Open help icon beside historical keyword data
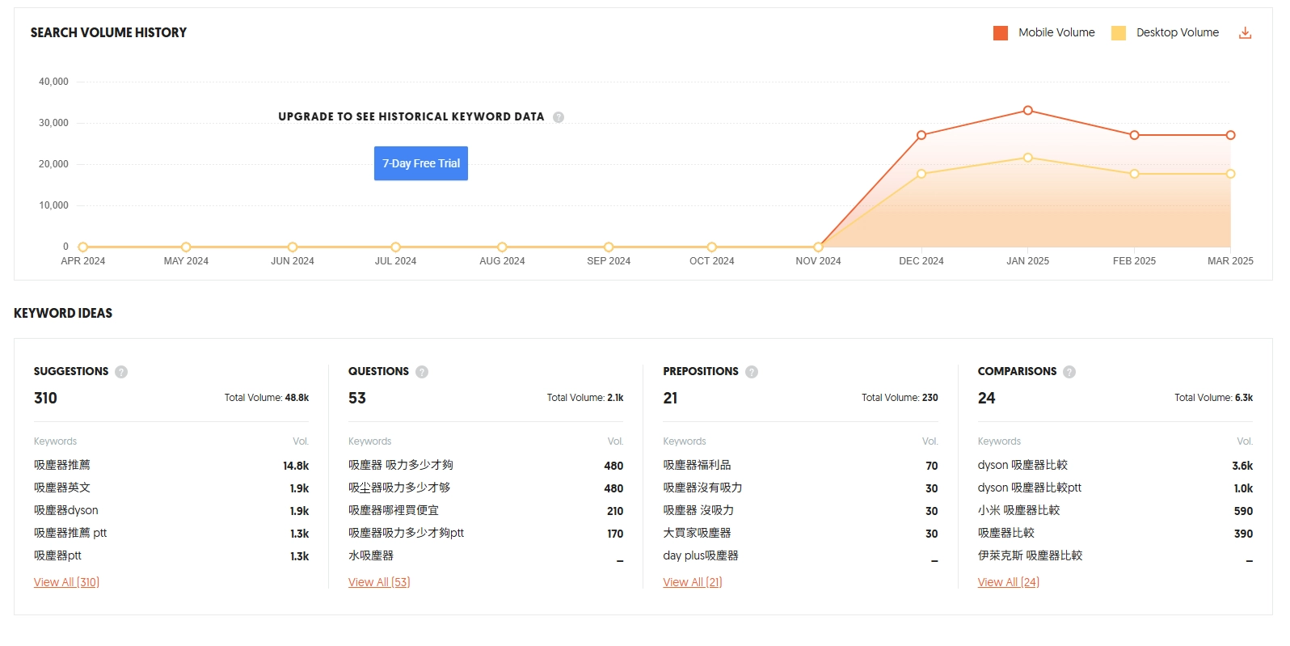The image size is (1290, 646). [559, 117]
